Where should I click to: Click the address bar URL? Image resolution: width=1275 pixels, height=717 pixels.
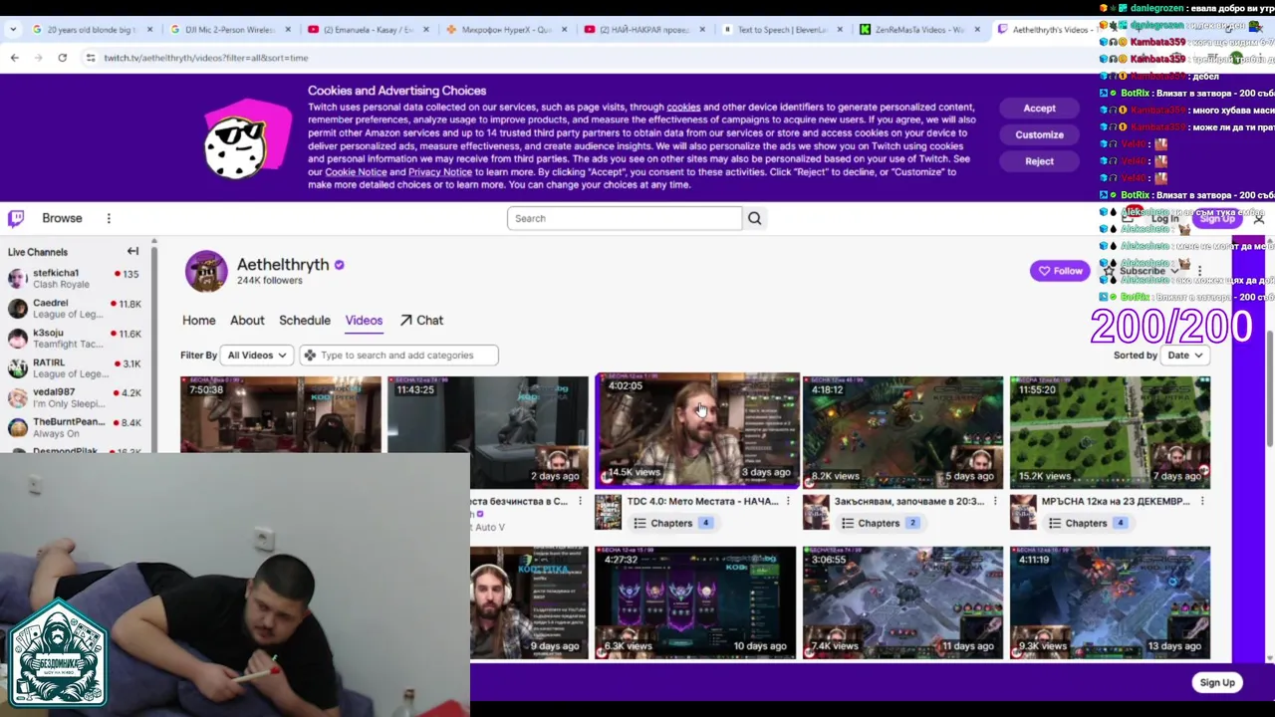(206, 58)
